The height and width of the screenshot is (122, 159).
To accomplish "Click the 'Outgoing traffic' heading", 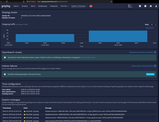I will 9,24.
